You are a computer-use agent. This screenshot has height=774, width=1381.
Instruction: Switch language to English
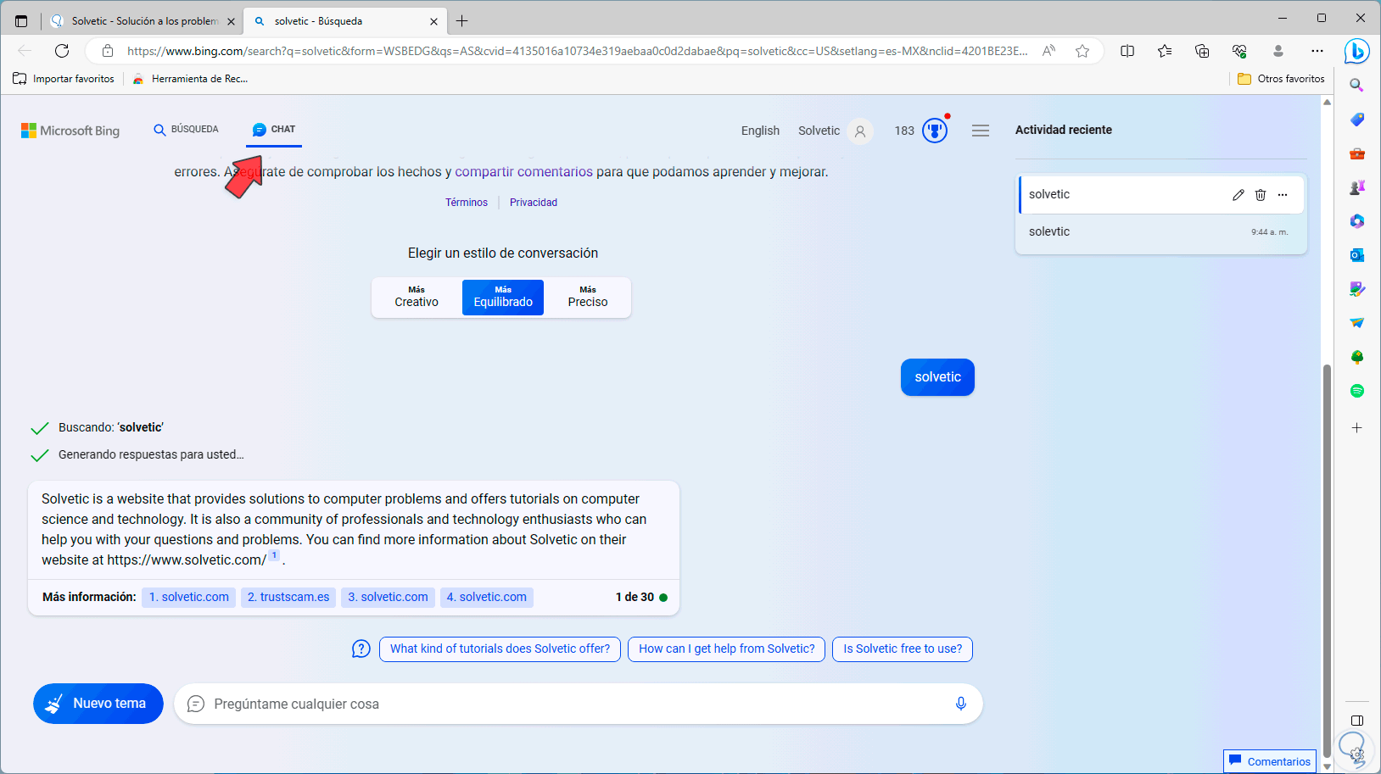tap(760, 131)
